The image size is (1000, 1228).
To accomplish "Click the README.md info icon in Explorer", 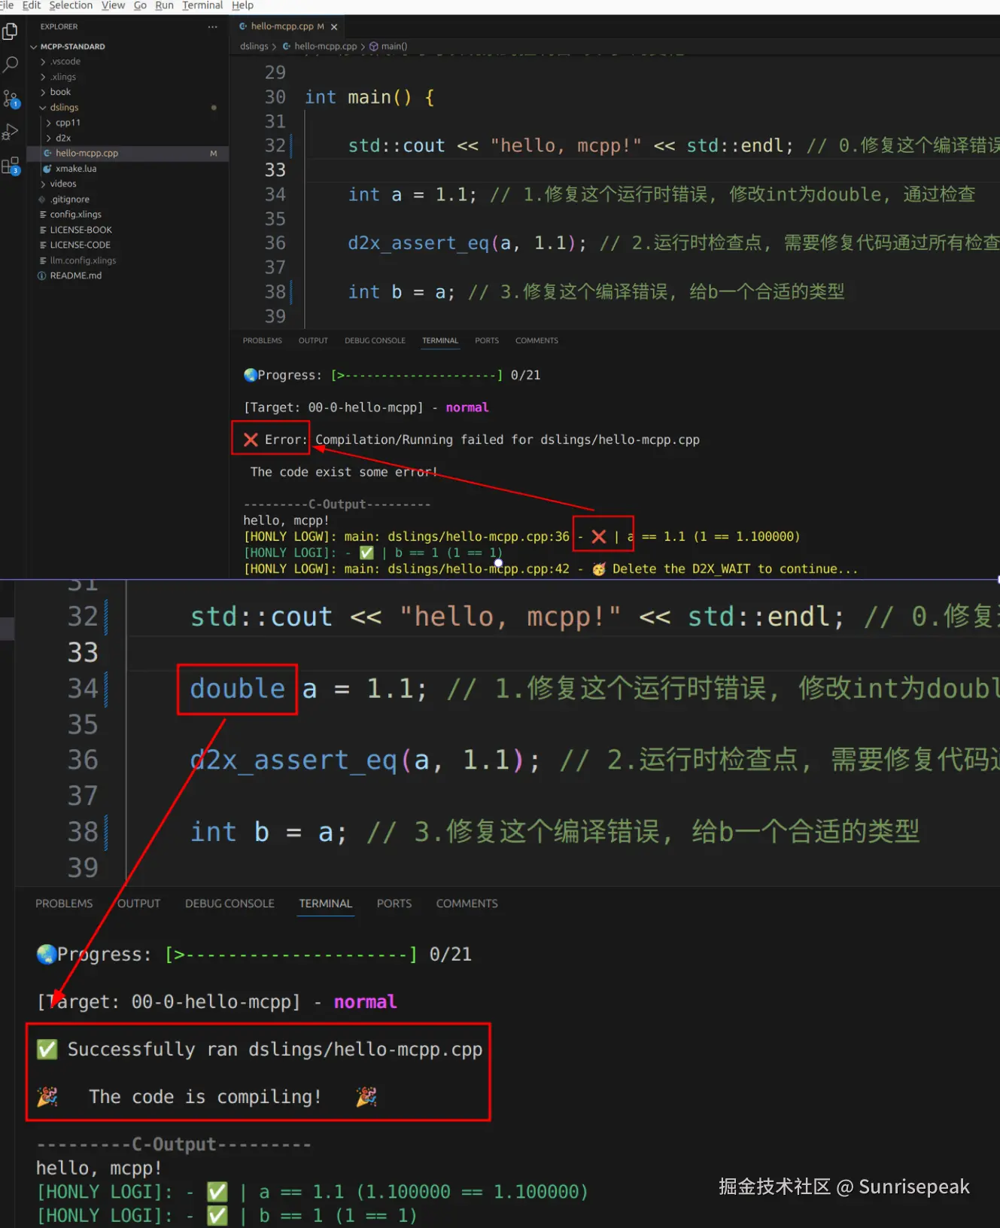I will [42, 276].
